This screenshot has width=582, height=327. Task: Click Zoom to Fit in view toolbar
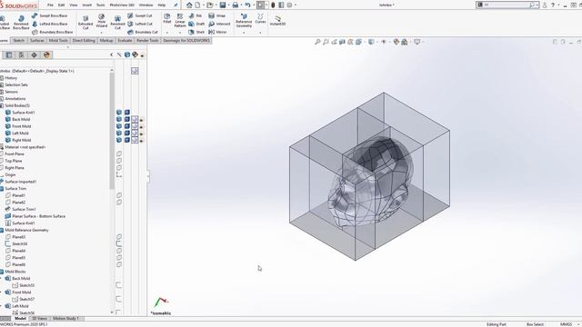(317, 42)
